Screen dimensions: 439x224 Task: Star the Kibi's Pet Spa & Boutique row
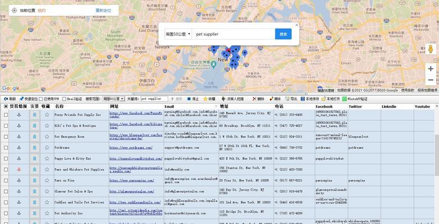[47, 126]
